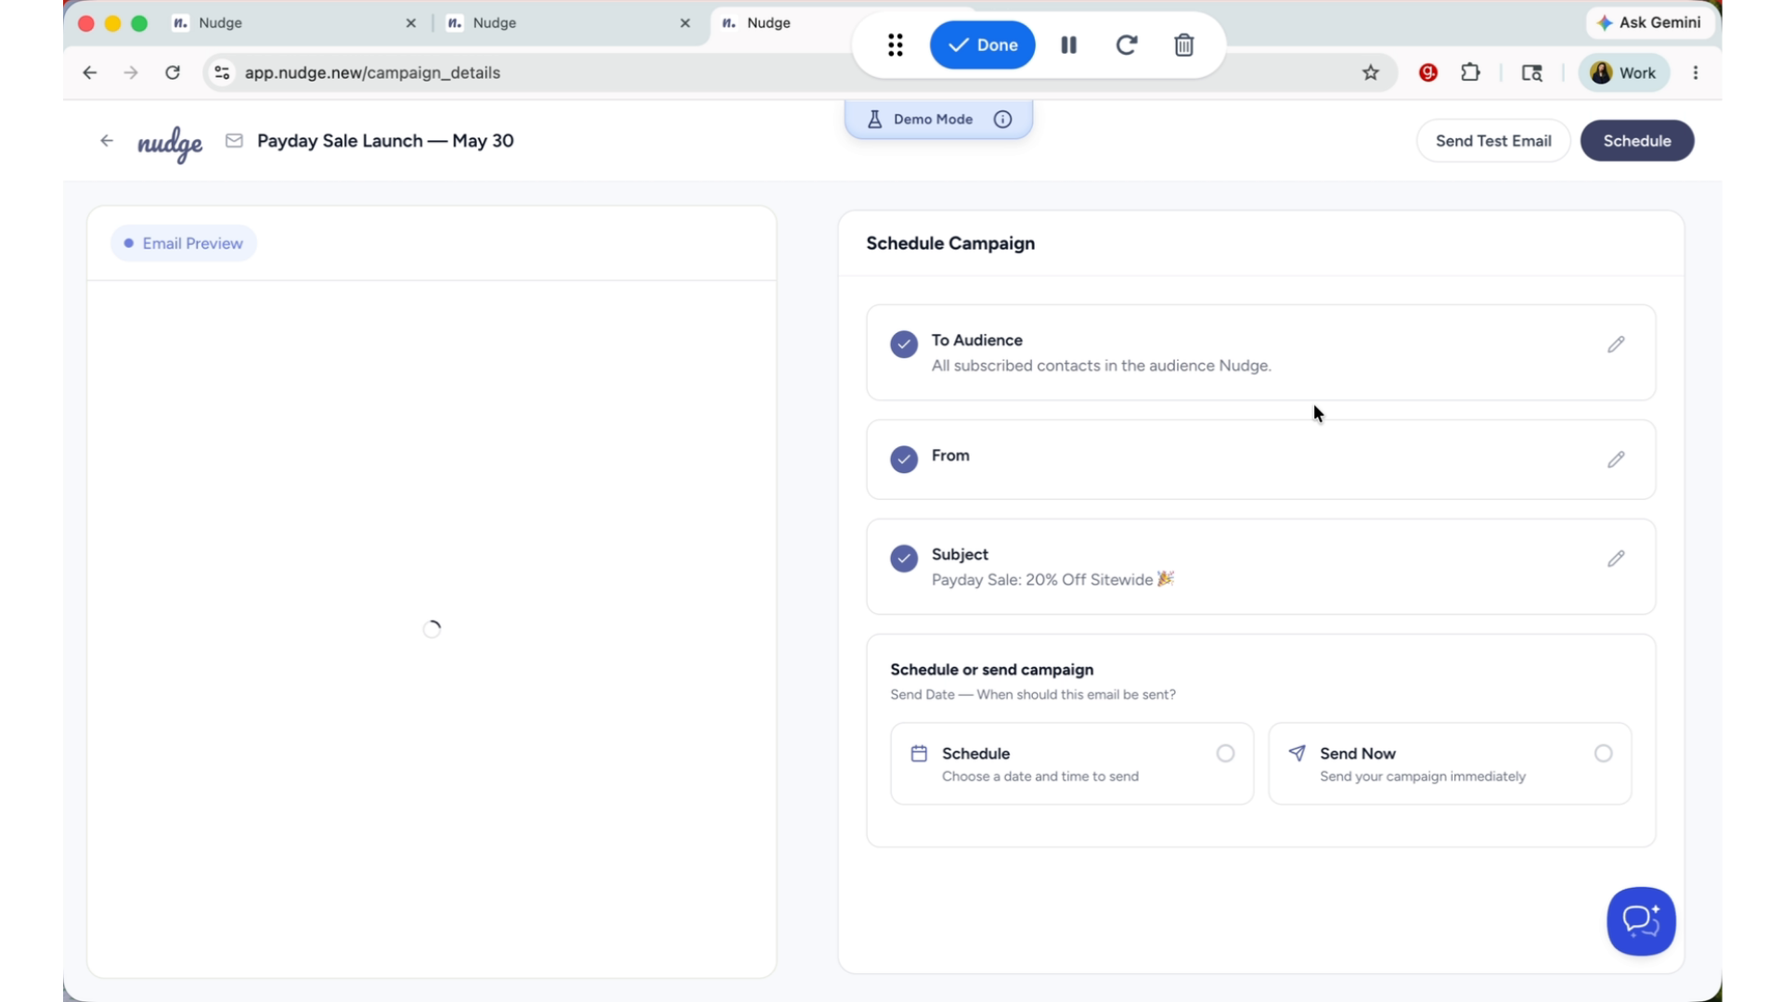Click the All subscribed contacts audience text
Image resolution: width=1782 pixels, height=1002 pixels.
click(x=1101, y=366)
